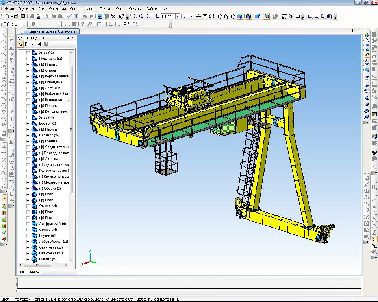Open the Спецификация menu
The height and width of the screenshot is (302, 378).
[82, 9]
